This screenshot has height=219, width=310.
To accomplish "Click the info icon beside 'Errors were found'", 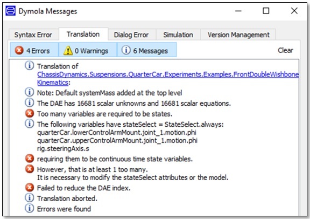I will (29, 208).
